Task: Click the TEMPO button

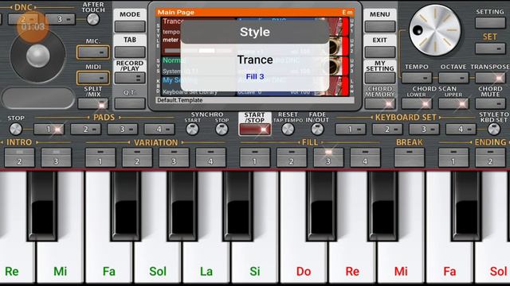Action: click(x=417, y=78)
